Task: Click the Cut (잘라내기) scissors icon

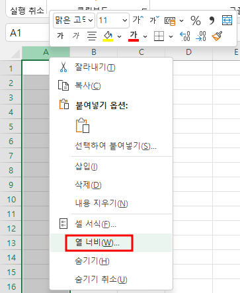Action: [x=63, y=67]
